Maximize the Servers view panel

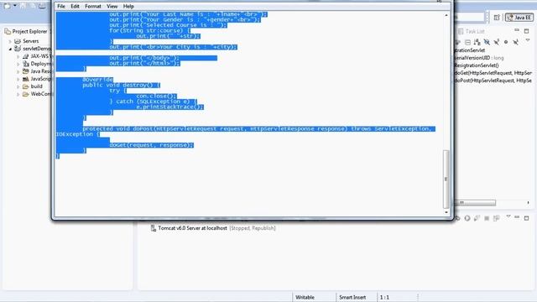[526, 218]
